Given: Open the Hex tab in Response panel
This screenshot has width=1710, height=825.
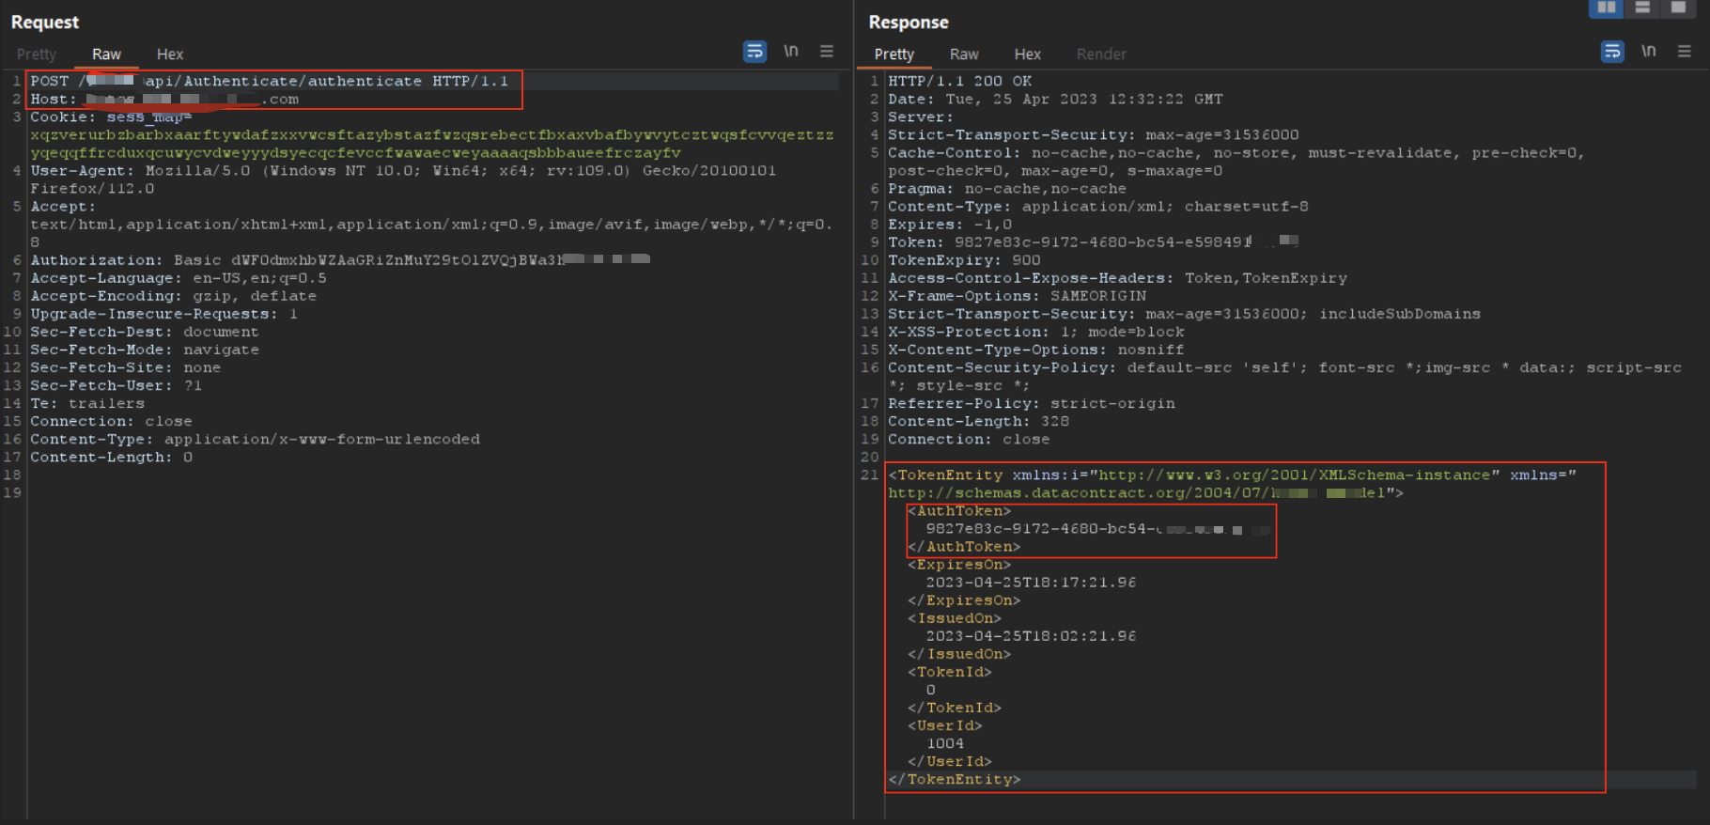Looking at the screenshot, I should [1027, 54].
